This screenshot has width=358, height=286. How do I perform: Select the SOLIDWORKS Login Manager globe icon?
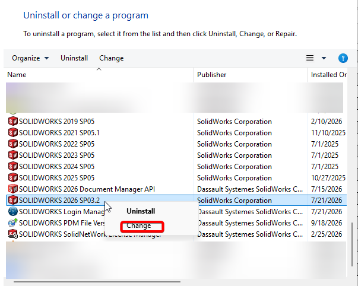[13, 211]
